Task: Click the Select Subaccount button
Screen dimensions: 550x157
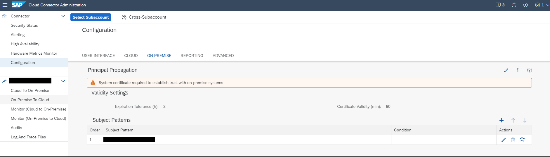Action: click(x=91, y=17)
